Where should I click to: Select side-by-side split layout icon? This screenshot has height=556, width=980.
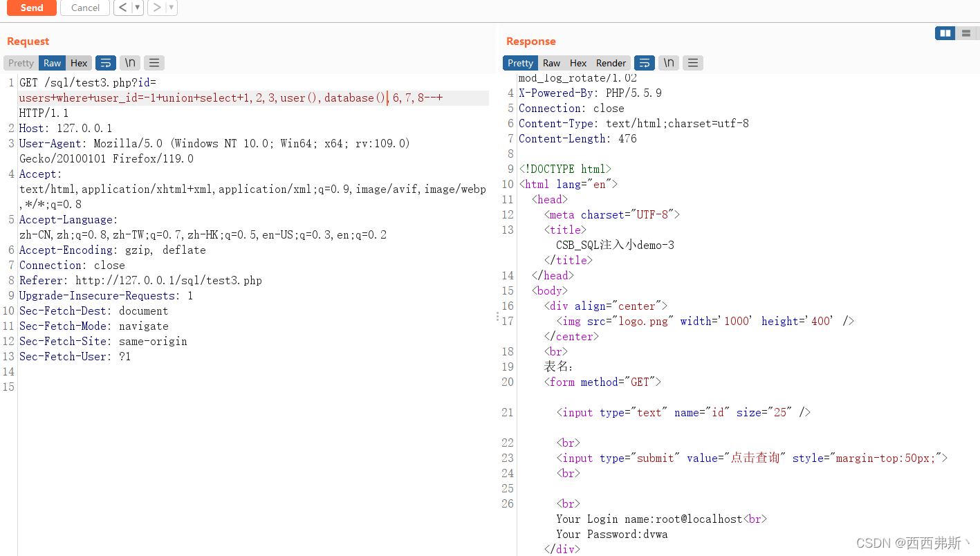click(945, 33)
